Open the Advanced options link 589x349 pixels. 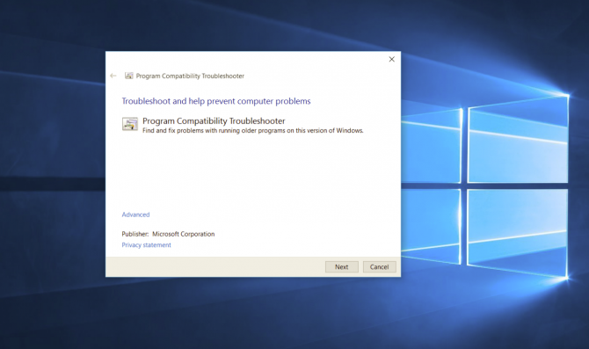click(135, 214)
